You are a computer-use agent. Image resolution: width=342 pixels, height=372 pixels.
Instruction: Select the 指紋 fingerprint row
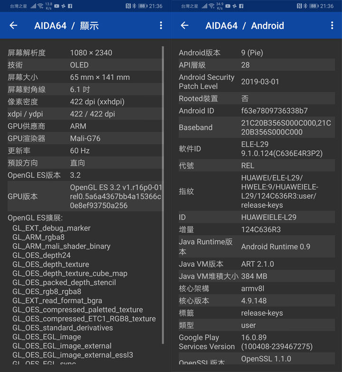256,191
